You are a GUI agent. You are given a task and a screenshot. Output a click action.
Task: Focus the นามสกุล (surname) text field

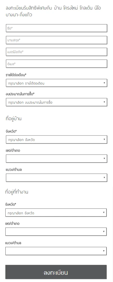pos(56,40)
